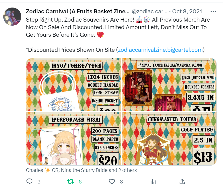Click the 'Charles' and others tagged label
The height and width of the screenshot is (190, 223).
pos(81,170)
